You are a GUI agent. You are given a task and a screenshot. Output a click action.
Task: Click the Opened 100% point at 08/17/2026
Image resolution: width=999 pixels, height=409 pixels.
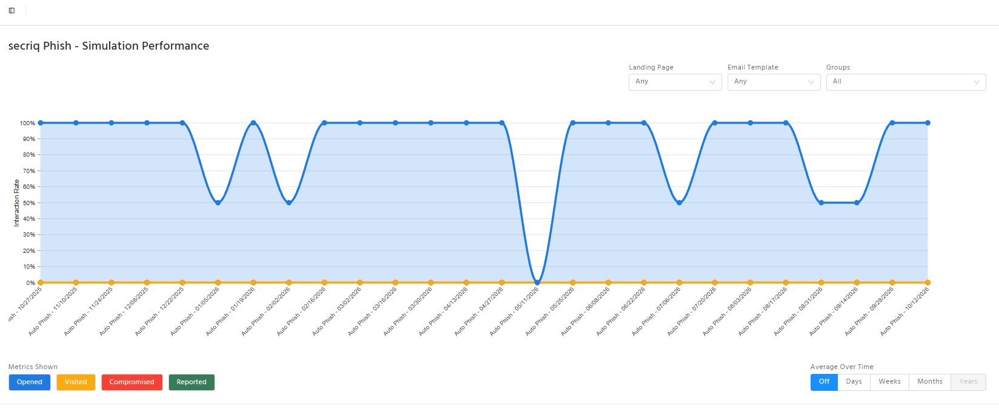[x=786, y=123]
